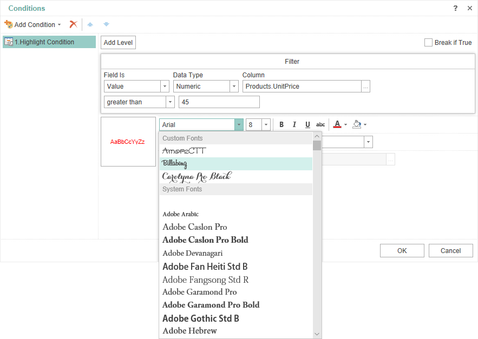Viewport: 478px width, 339px height.
Task: Toggle bold formatting
Action: click(281, 125)
